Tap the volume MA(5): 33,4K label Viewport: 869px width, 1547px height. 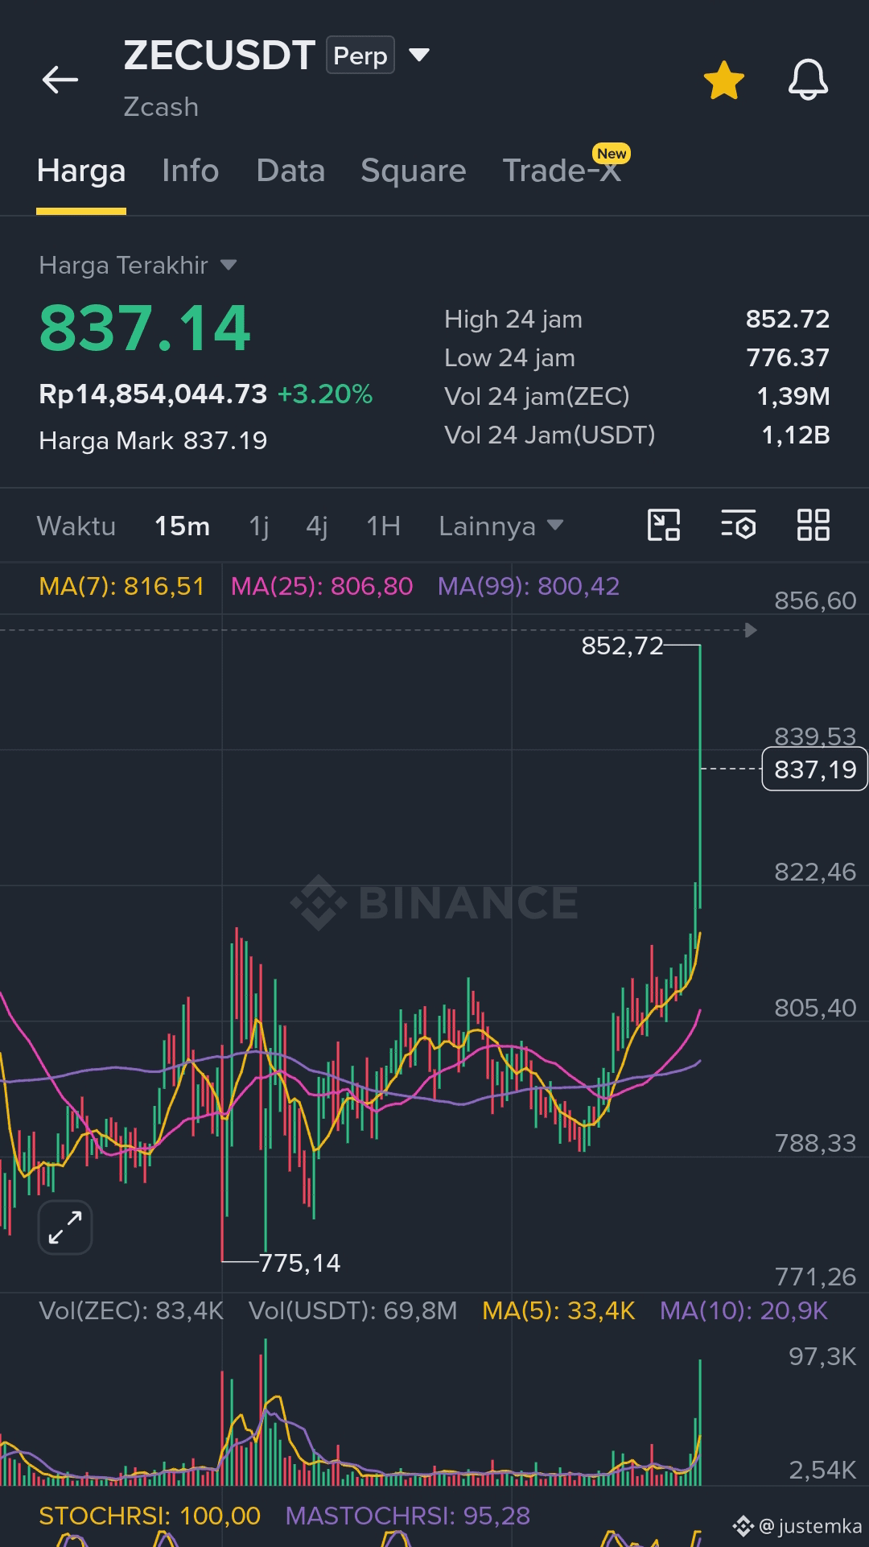click(558, 1310)
